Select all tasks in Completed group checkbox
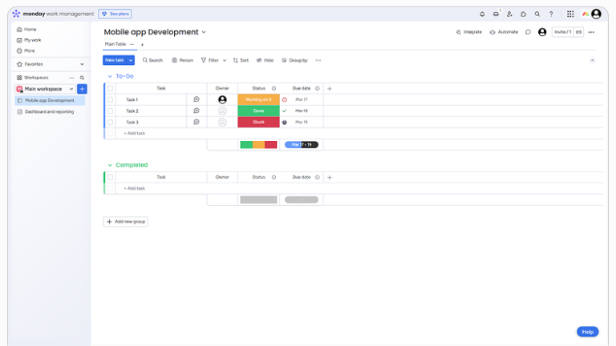This screenshot has height=346, width=616. [x=111, y=178]
